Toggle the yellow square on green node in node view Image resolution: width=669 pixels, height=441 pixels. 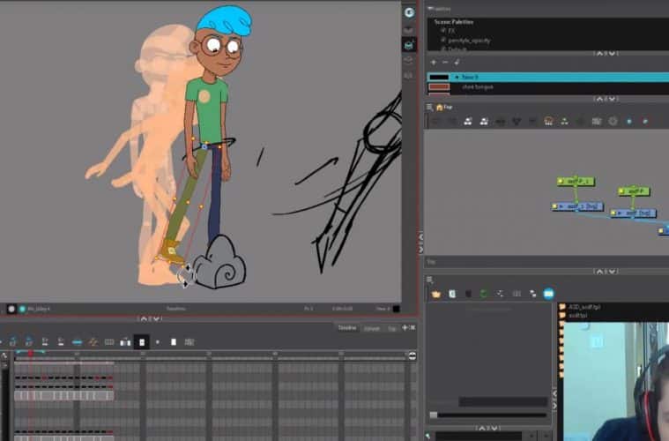tap(559, 182)
